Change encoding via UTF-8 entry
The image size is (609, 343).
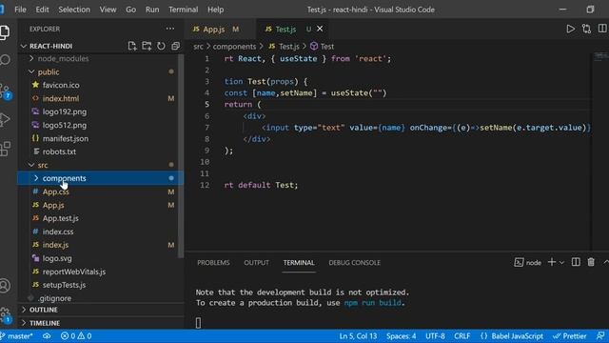tap(436, 336)
